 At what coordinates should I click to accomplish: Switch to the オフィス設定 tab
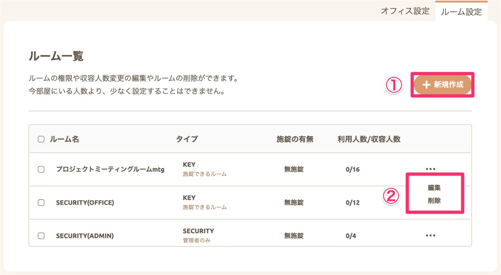405,11
